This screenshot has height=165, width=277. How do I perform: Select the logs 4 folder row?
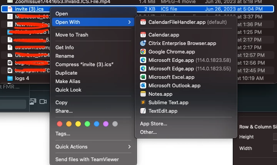pos(138,78)
